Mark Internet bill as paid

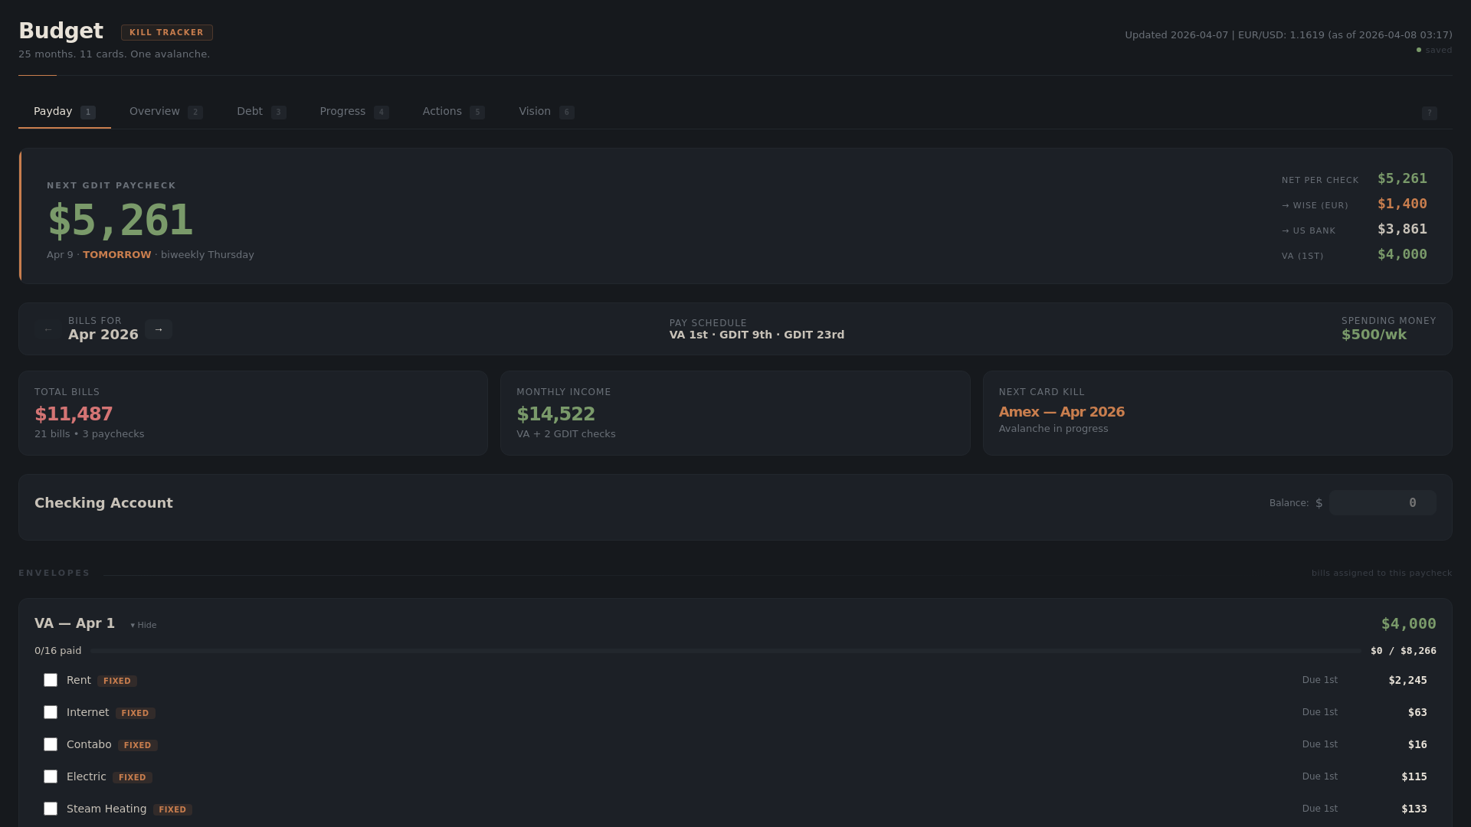51,712
